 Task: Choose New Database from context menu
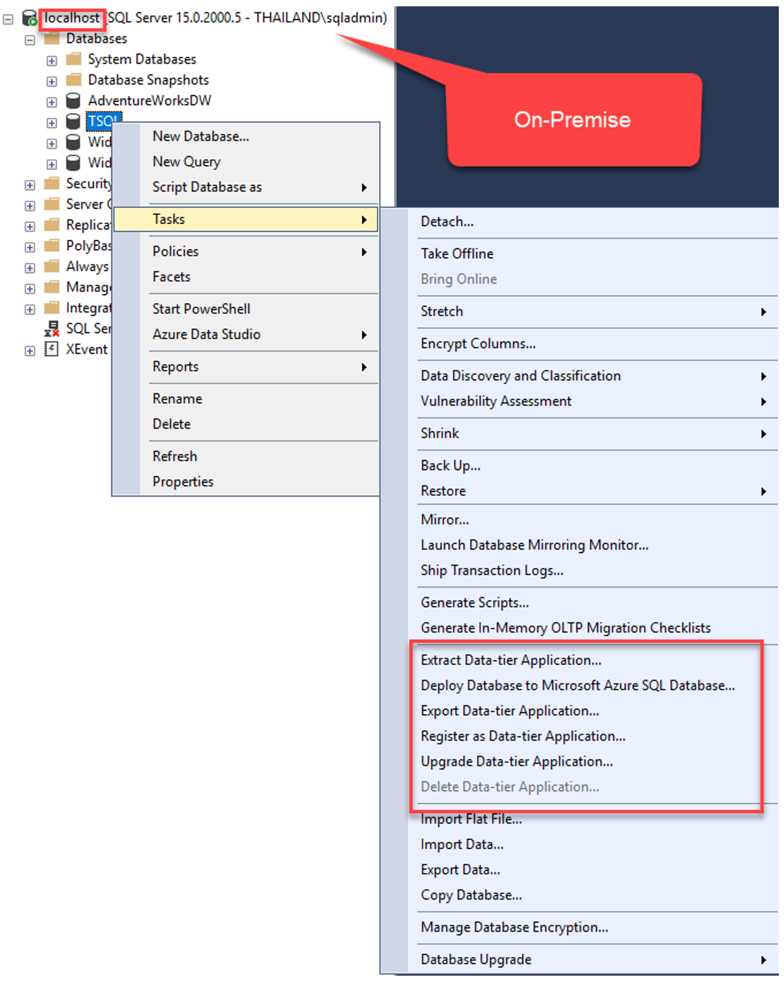coord(246,136)
